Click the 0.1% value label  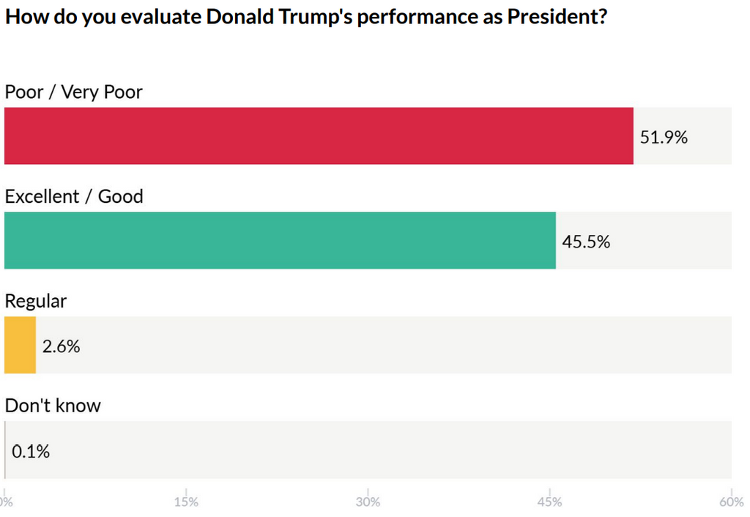31,451
